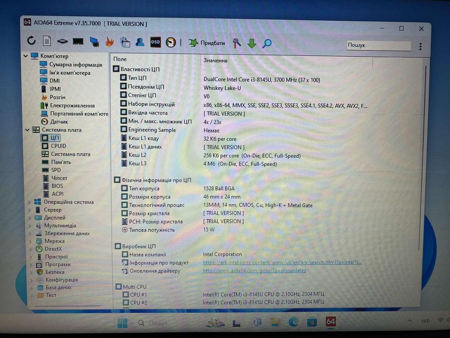
Task: Open the three-dot menu beside search
Action: coord(420,46)
